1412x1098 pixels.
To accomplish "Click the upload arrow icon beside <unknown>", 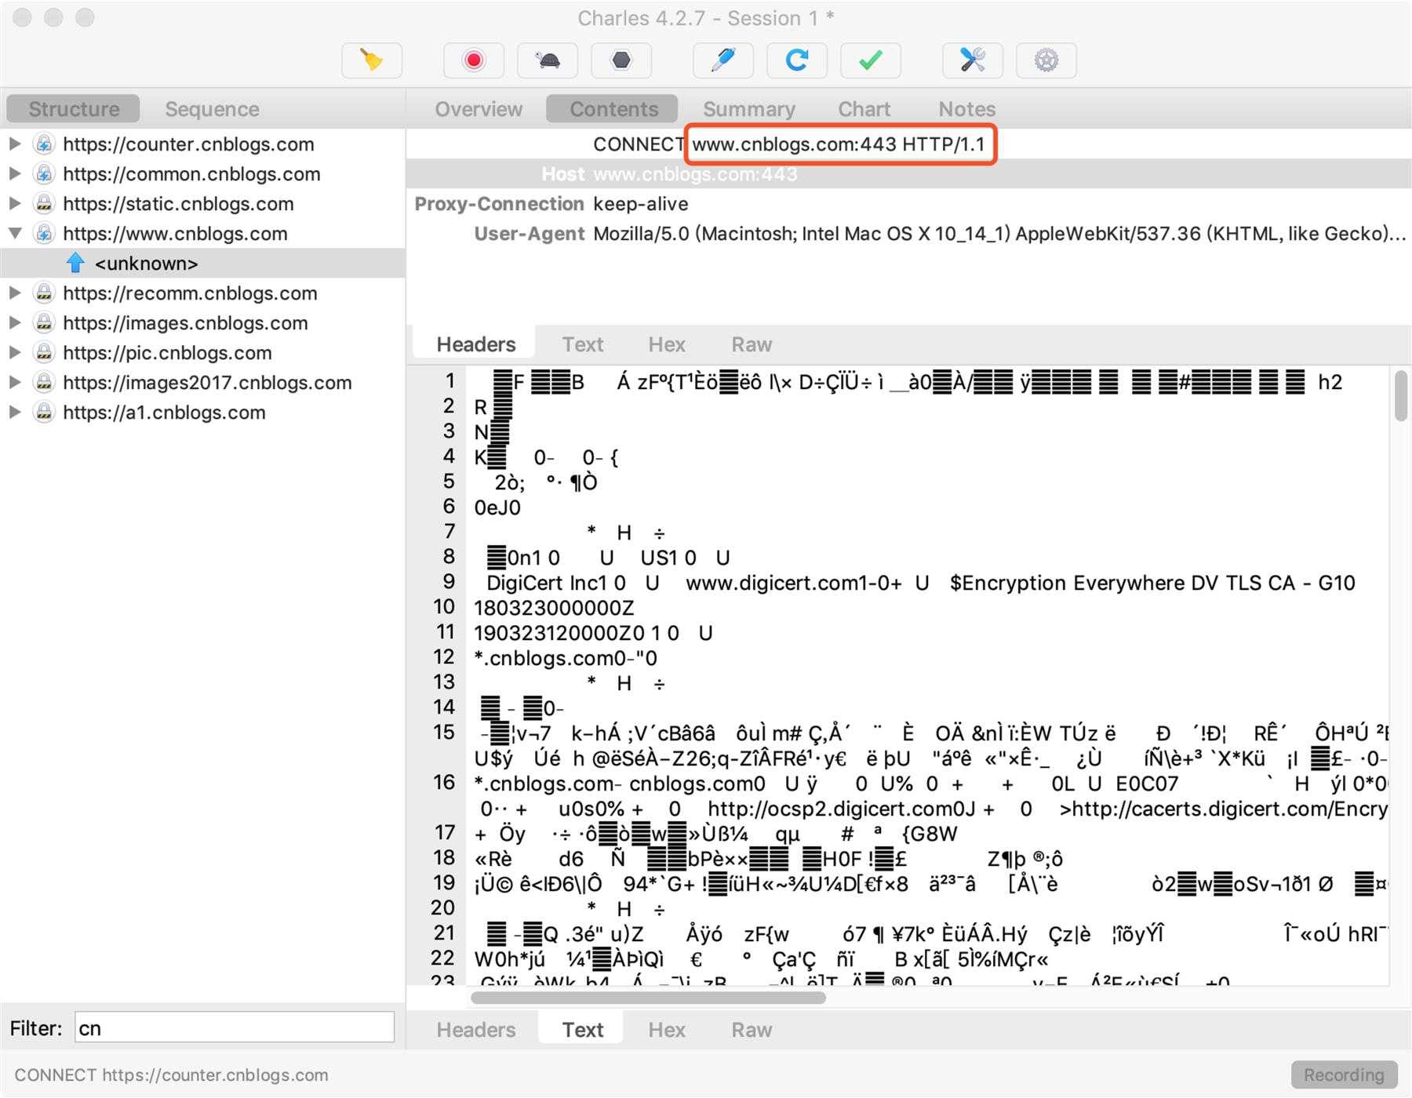I will point(75,264).
